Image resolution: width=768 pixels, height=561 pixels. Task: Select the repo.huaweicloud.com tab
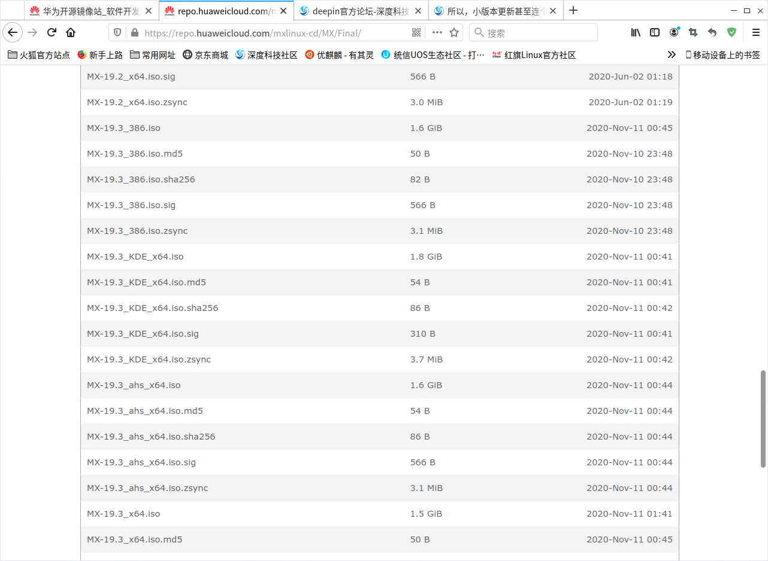[226, 11]
